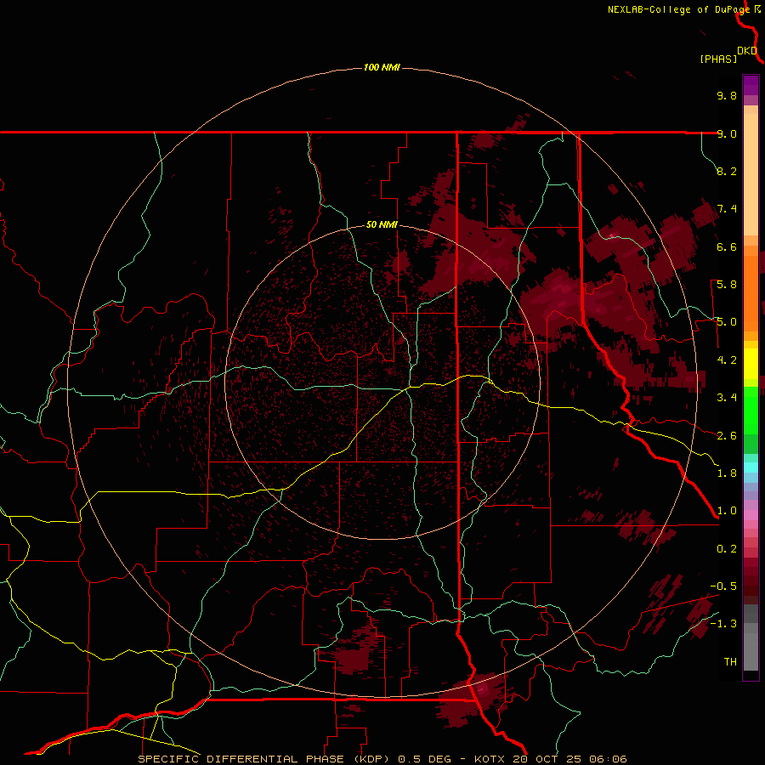Click the NEXLAB-College of DuPage credit text

tap(678, 9)
